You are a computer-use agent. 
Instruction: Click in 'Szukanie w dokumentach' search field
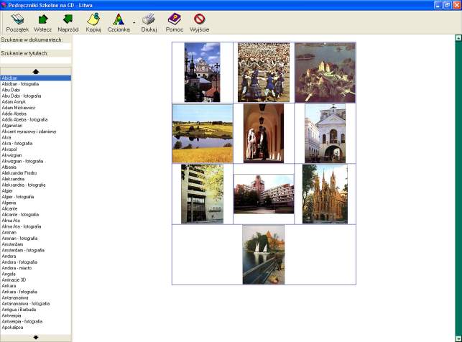coord(35,47)
